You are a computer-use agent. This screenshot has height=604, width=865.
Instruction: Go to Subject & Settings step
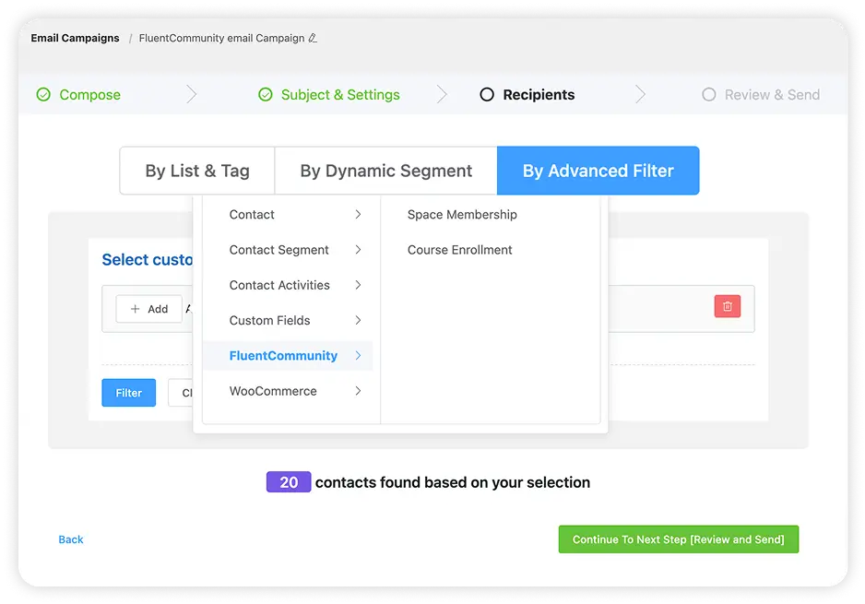coord(329,95)
